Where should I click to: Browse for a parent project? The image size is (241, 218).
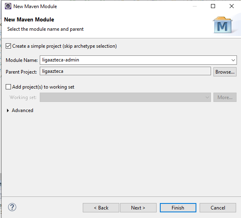[x=225, y=72]
